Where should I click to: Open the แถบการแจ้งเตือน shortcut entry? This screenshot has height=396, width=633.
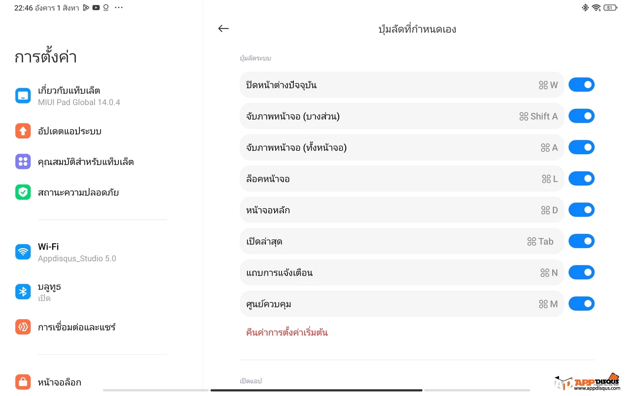click(402, 272)
